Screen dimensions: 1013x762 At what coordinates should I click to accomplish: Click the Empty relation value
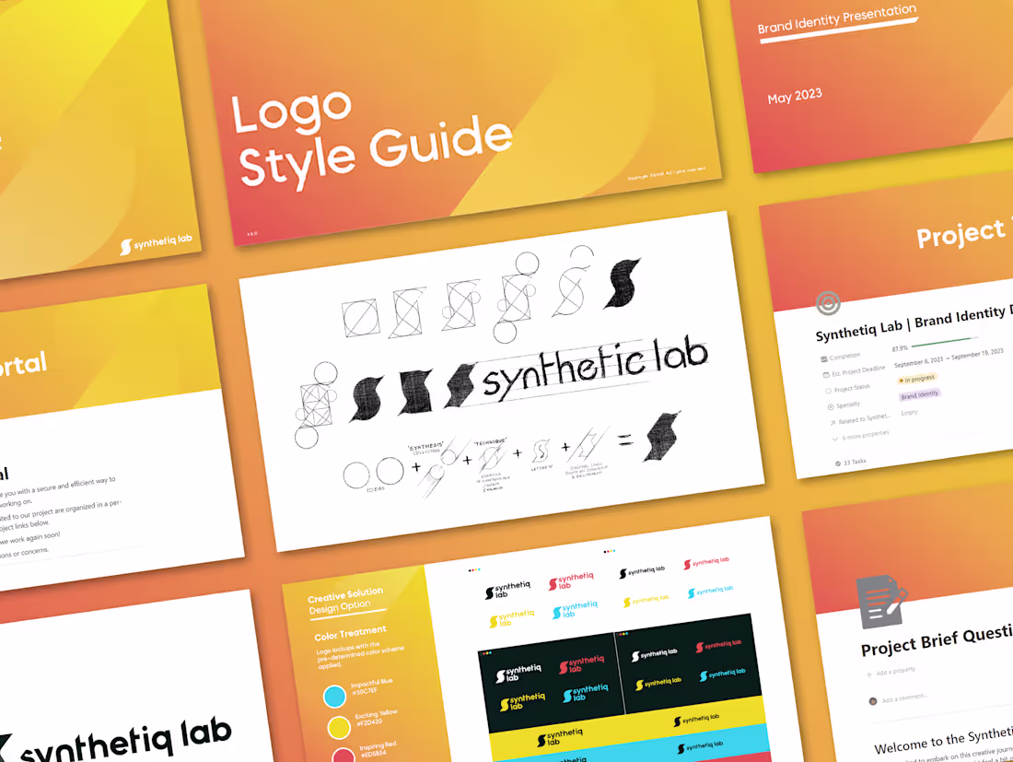coord(909,413)
